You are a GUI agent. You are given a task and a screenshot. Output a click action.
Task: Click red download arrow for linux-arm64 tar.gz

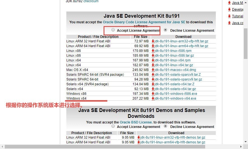point(153,46)
